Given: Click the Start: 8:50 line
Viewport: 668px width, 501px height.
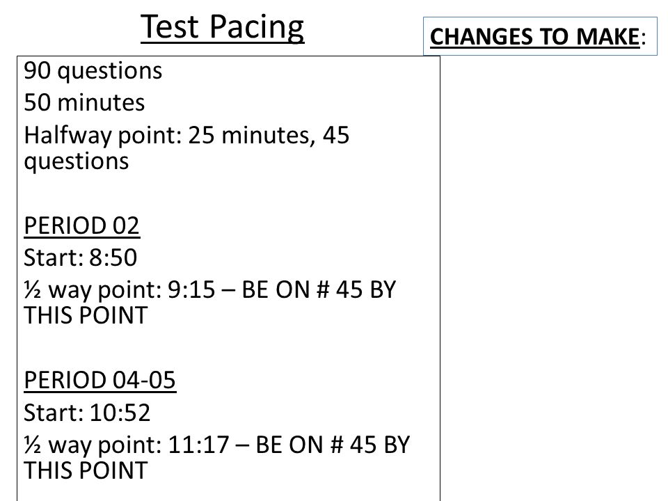Looking at the screenshot, I should pyautogui.click(x=81, y=257).
